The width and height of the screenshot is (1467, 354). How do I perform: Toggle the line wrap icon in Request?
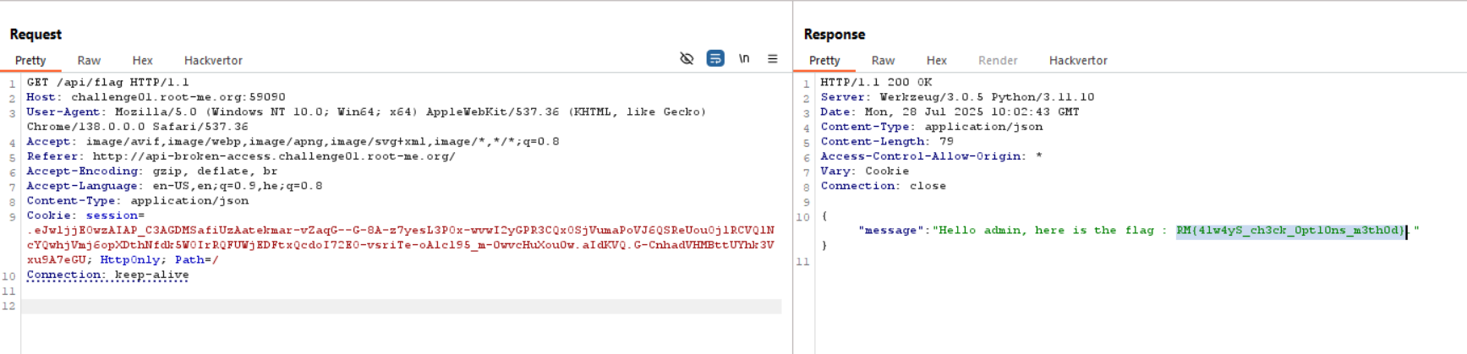(x=715, y=58)
